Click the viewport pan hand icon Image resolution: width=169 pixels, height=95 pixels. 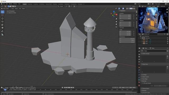click(x=116, y=22)
